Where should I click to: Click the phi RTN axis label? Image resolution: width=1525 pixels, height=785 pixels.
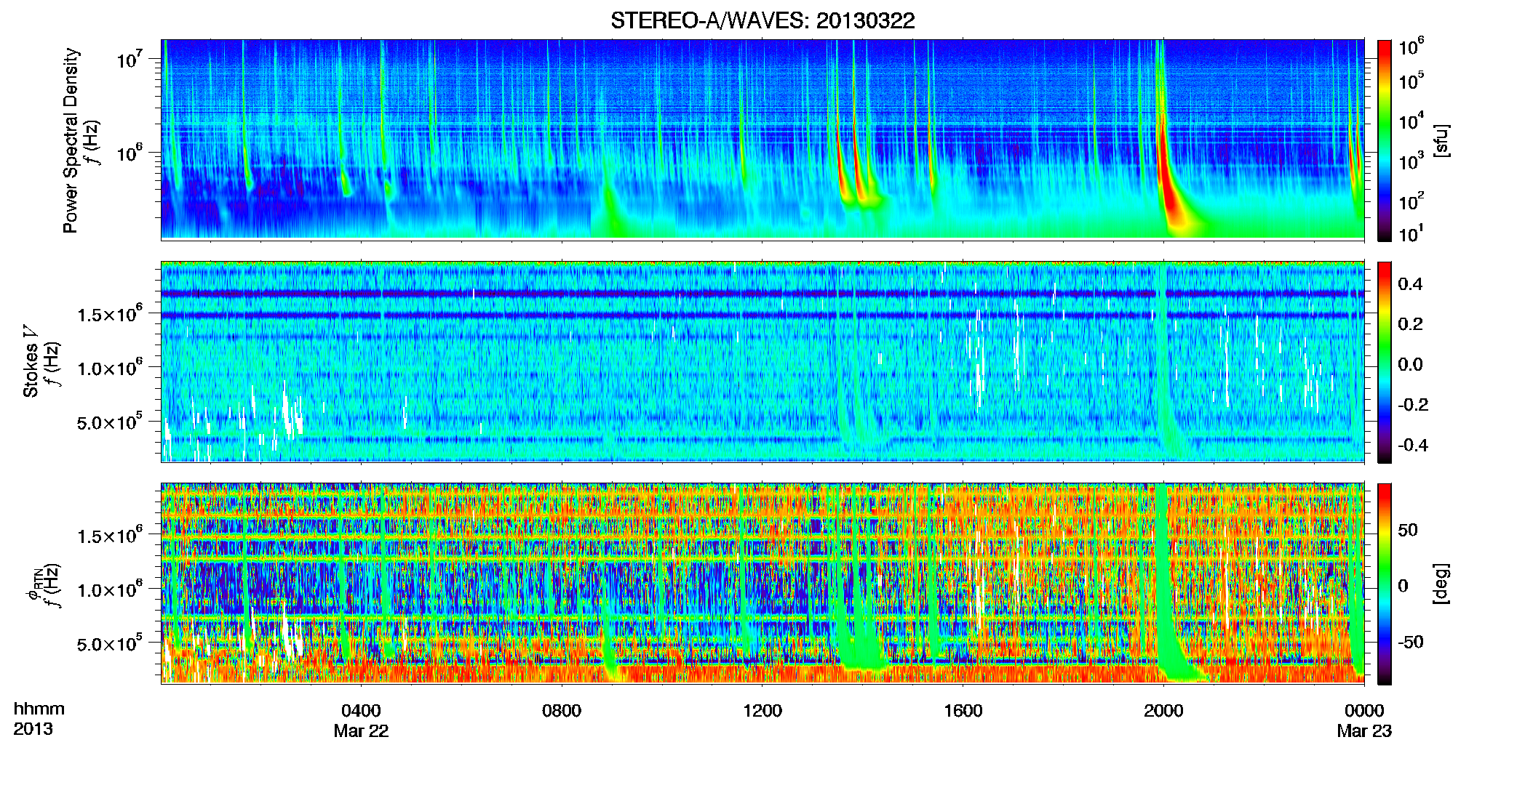[x=33, y=584]
